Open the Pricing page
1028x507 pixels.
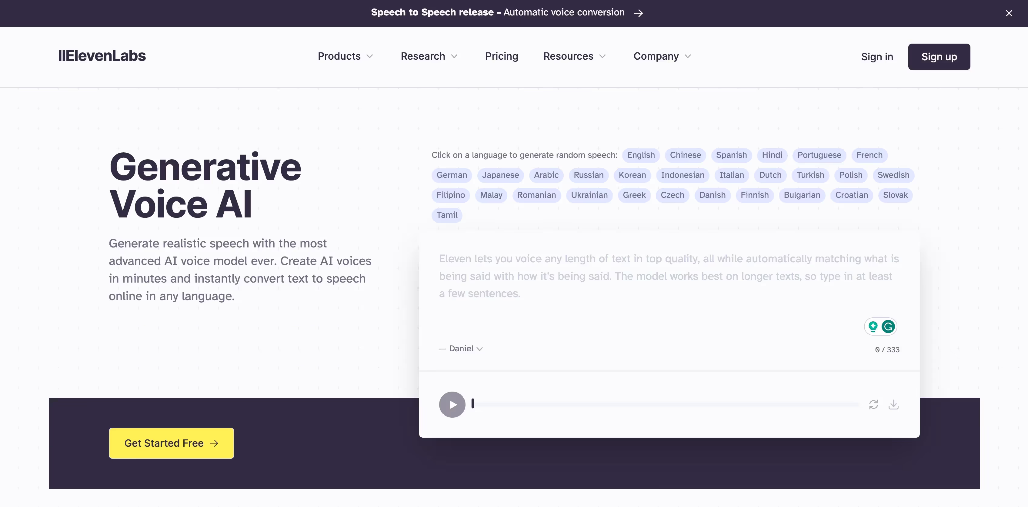point(502,56)
